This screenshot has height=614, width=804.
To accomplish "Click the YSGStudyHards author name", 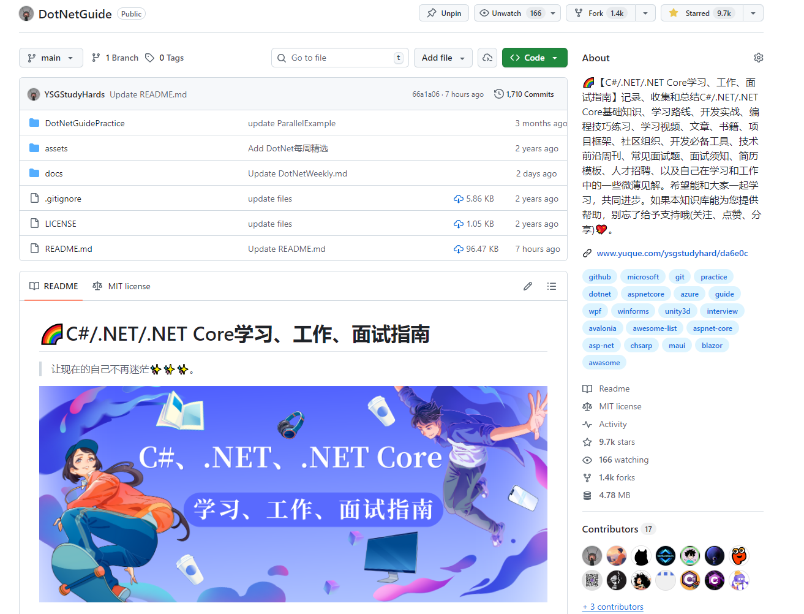I will tap(75, 94).
